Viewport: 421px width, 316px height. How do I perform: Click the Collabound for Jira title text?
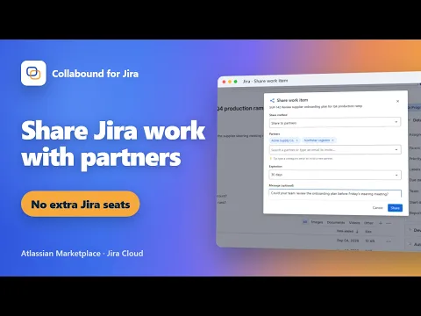click(x=95, y=74)
